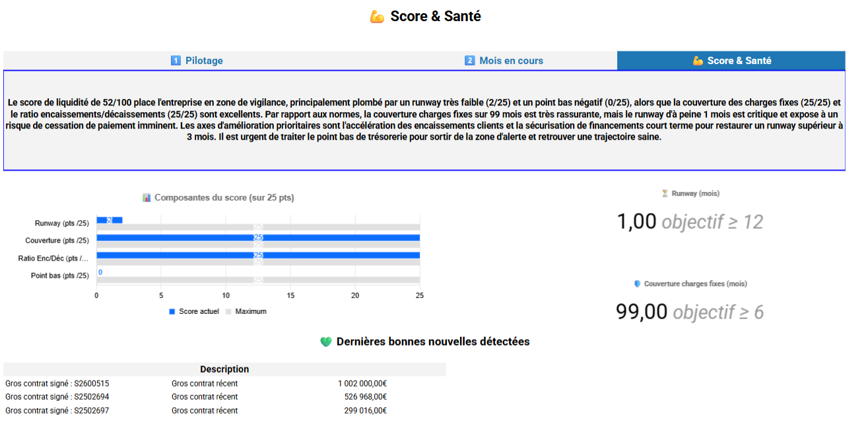866x428 pixels.
Task: Click the Composantes du score chart title
Action: click(x=223, y=198)
